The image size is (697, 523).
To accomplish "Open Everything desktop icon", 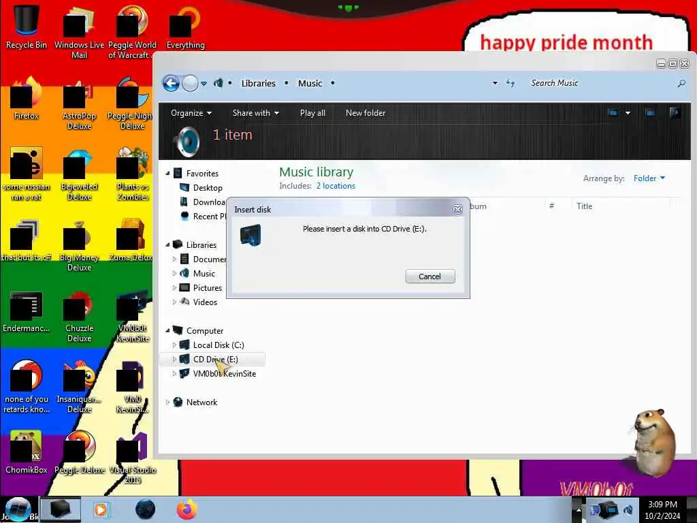I will 185,26.
